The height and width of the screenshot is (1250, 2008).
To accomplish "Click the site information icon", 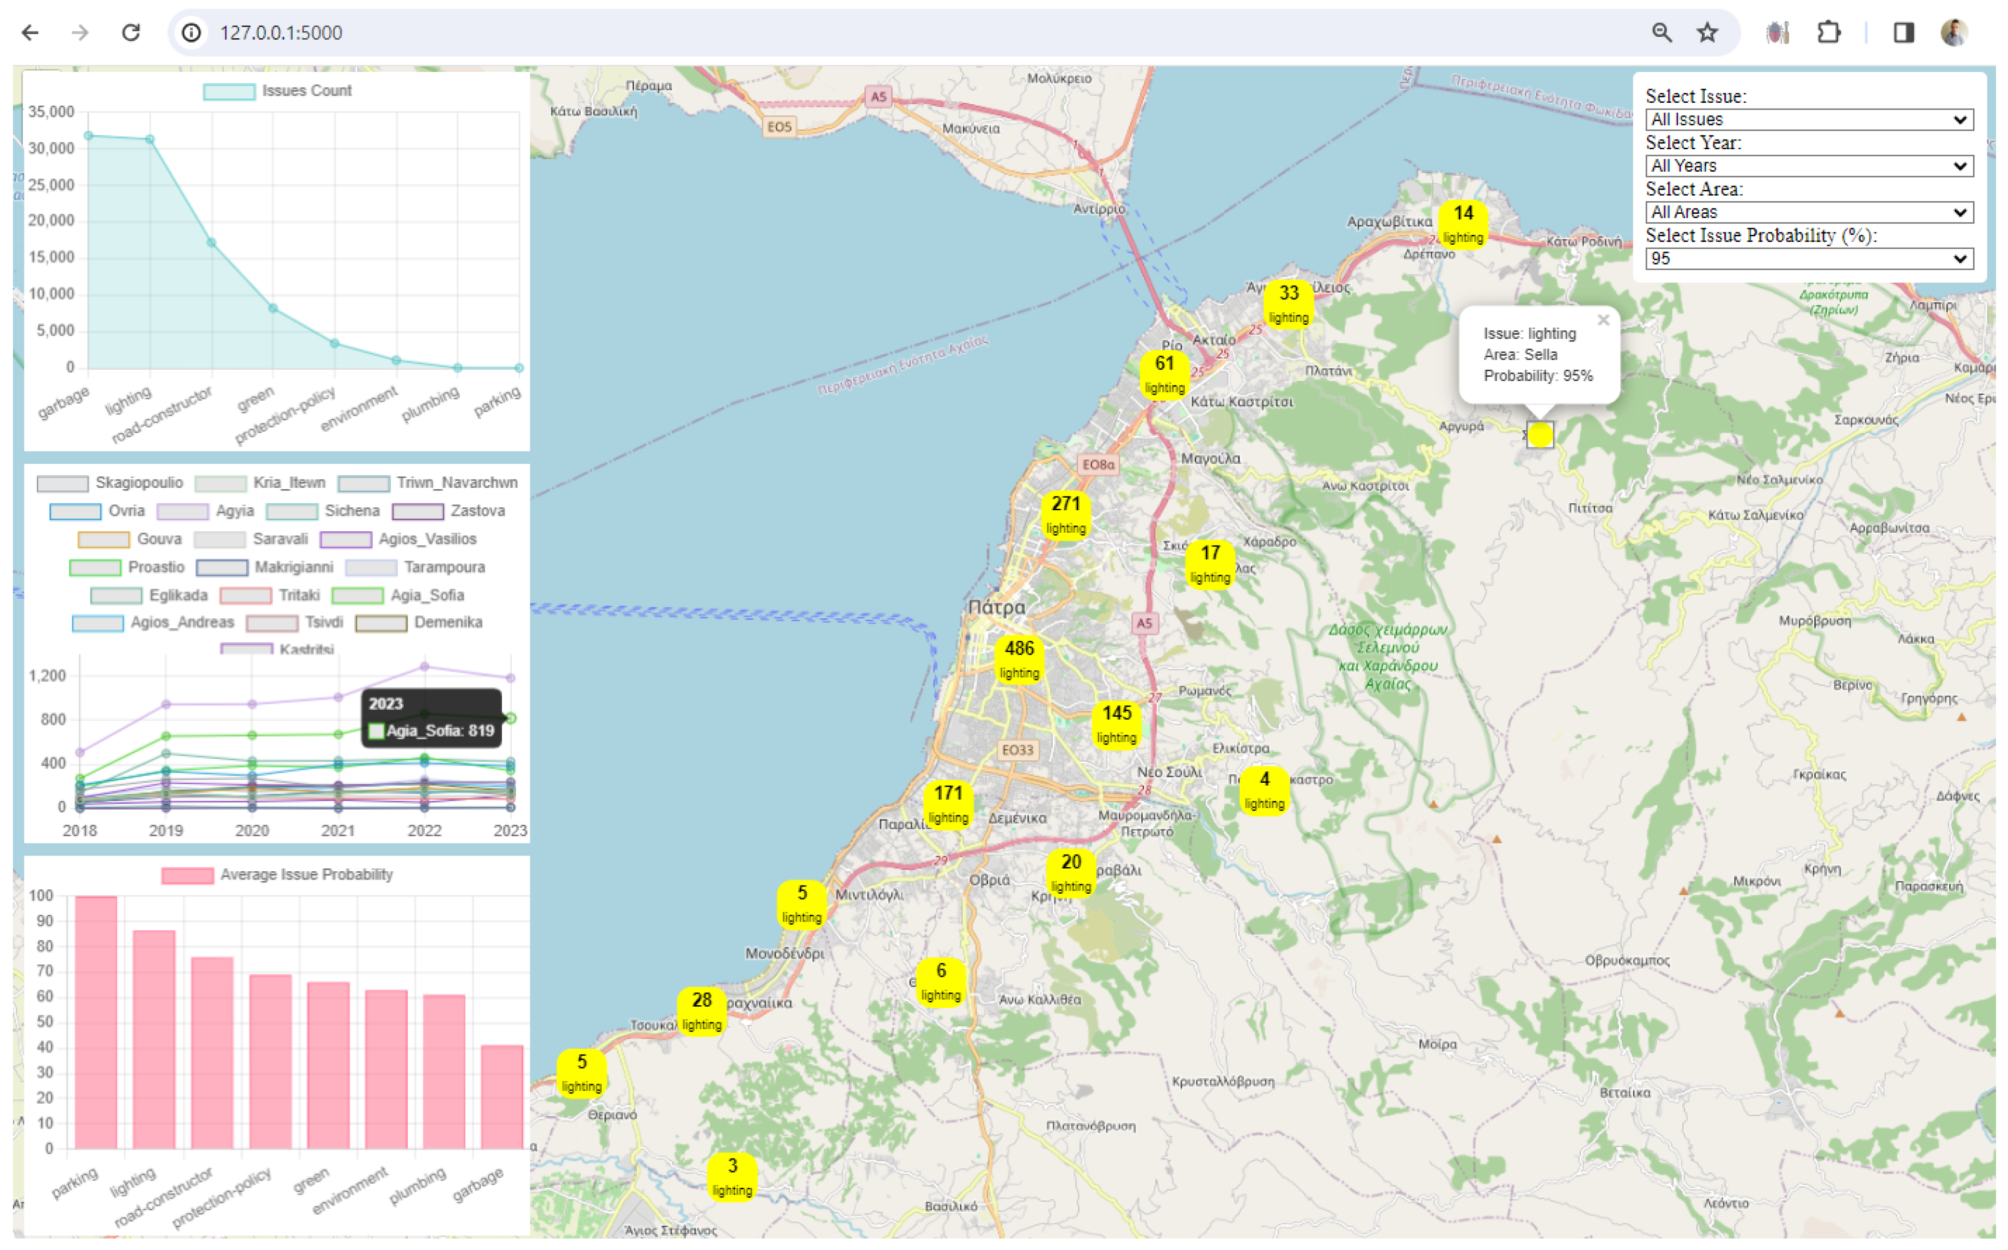I will pyautogui.click(x=191, y=33).
